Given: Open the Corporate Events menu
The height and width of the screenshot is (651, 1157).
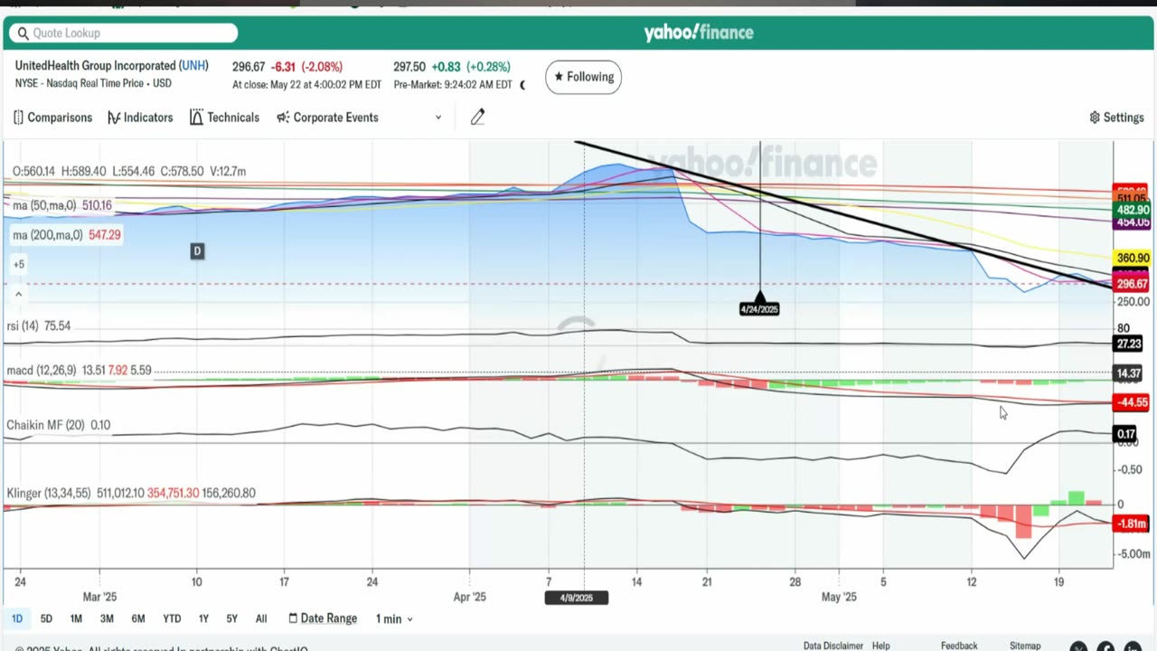Looking at the screenshot, I should coord(327,118).
